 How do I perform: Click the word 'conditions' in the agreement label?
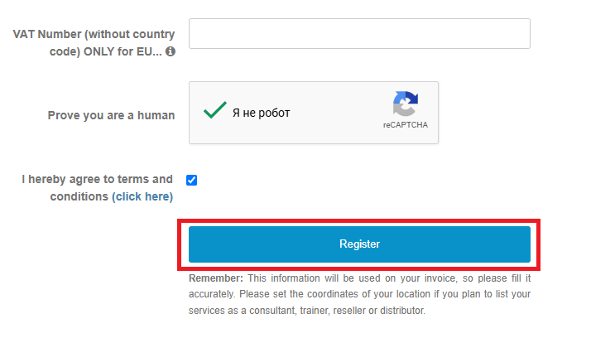pyautogui.click(x=79, y=196)
